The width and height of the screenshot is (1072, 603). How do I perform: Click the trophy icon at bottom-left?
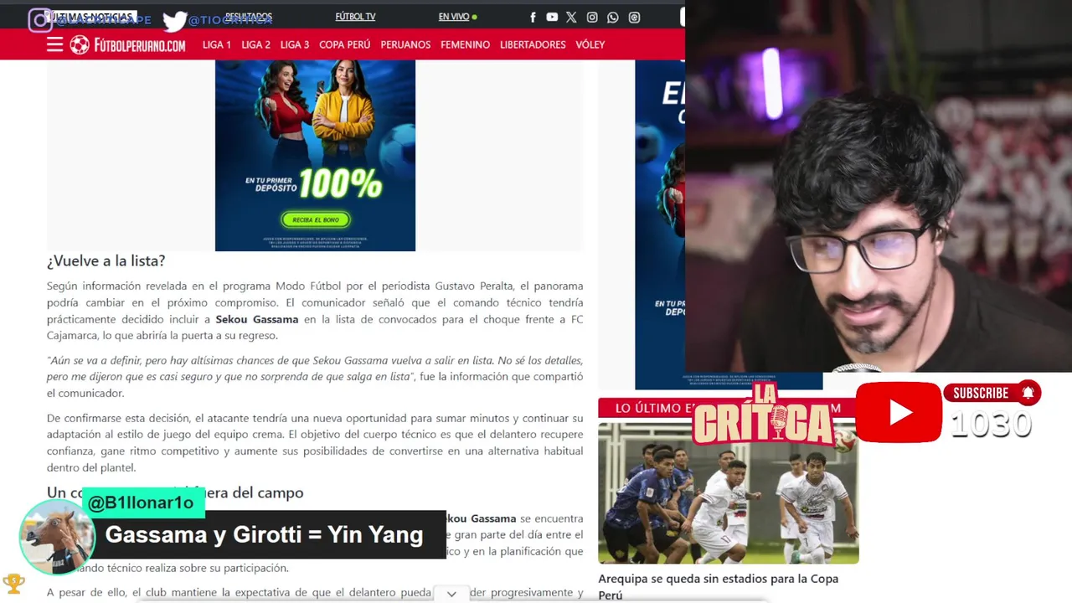[13, 582]
